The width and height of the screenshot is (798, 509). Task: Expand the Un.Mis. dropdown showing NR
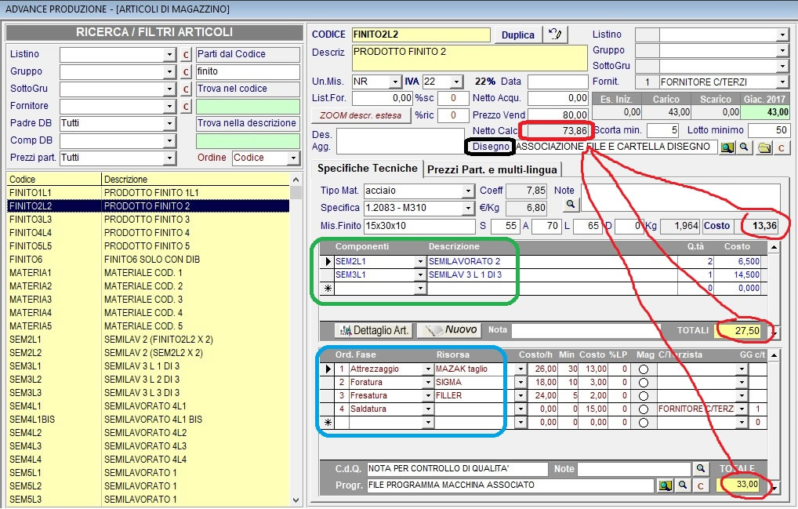click(395, 82)
